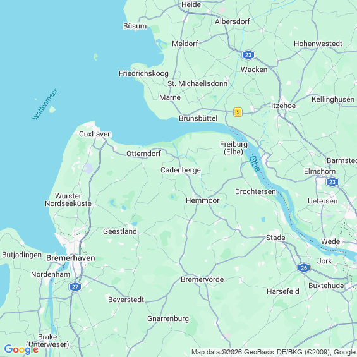The width and height of the screenshot is (357, 357).
Task: Click the Map data copyright text
Action: tap(274, 352)
